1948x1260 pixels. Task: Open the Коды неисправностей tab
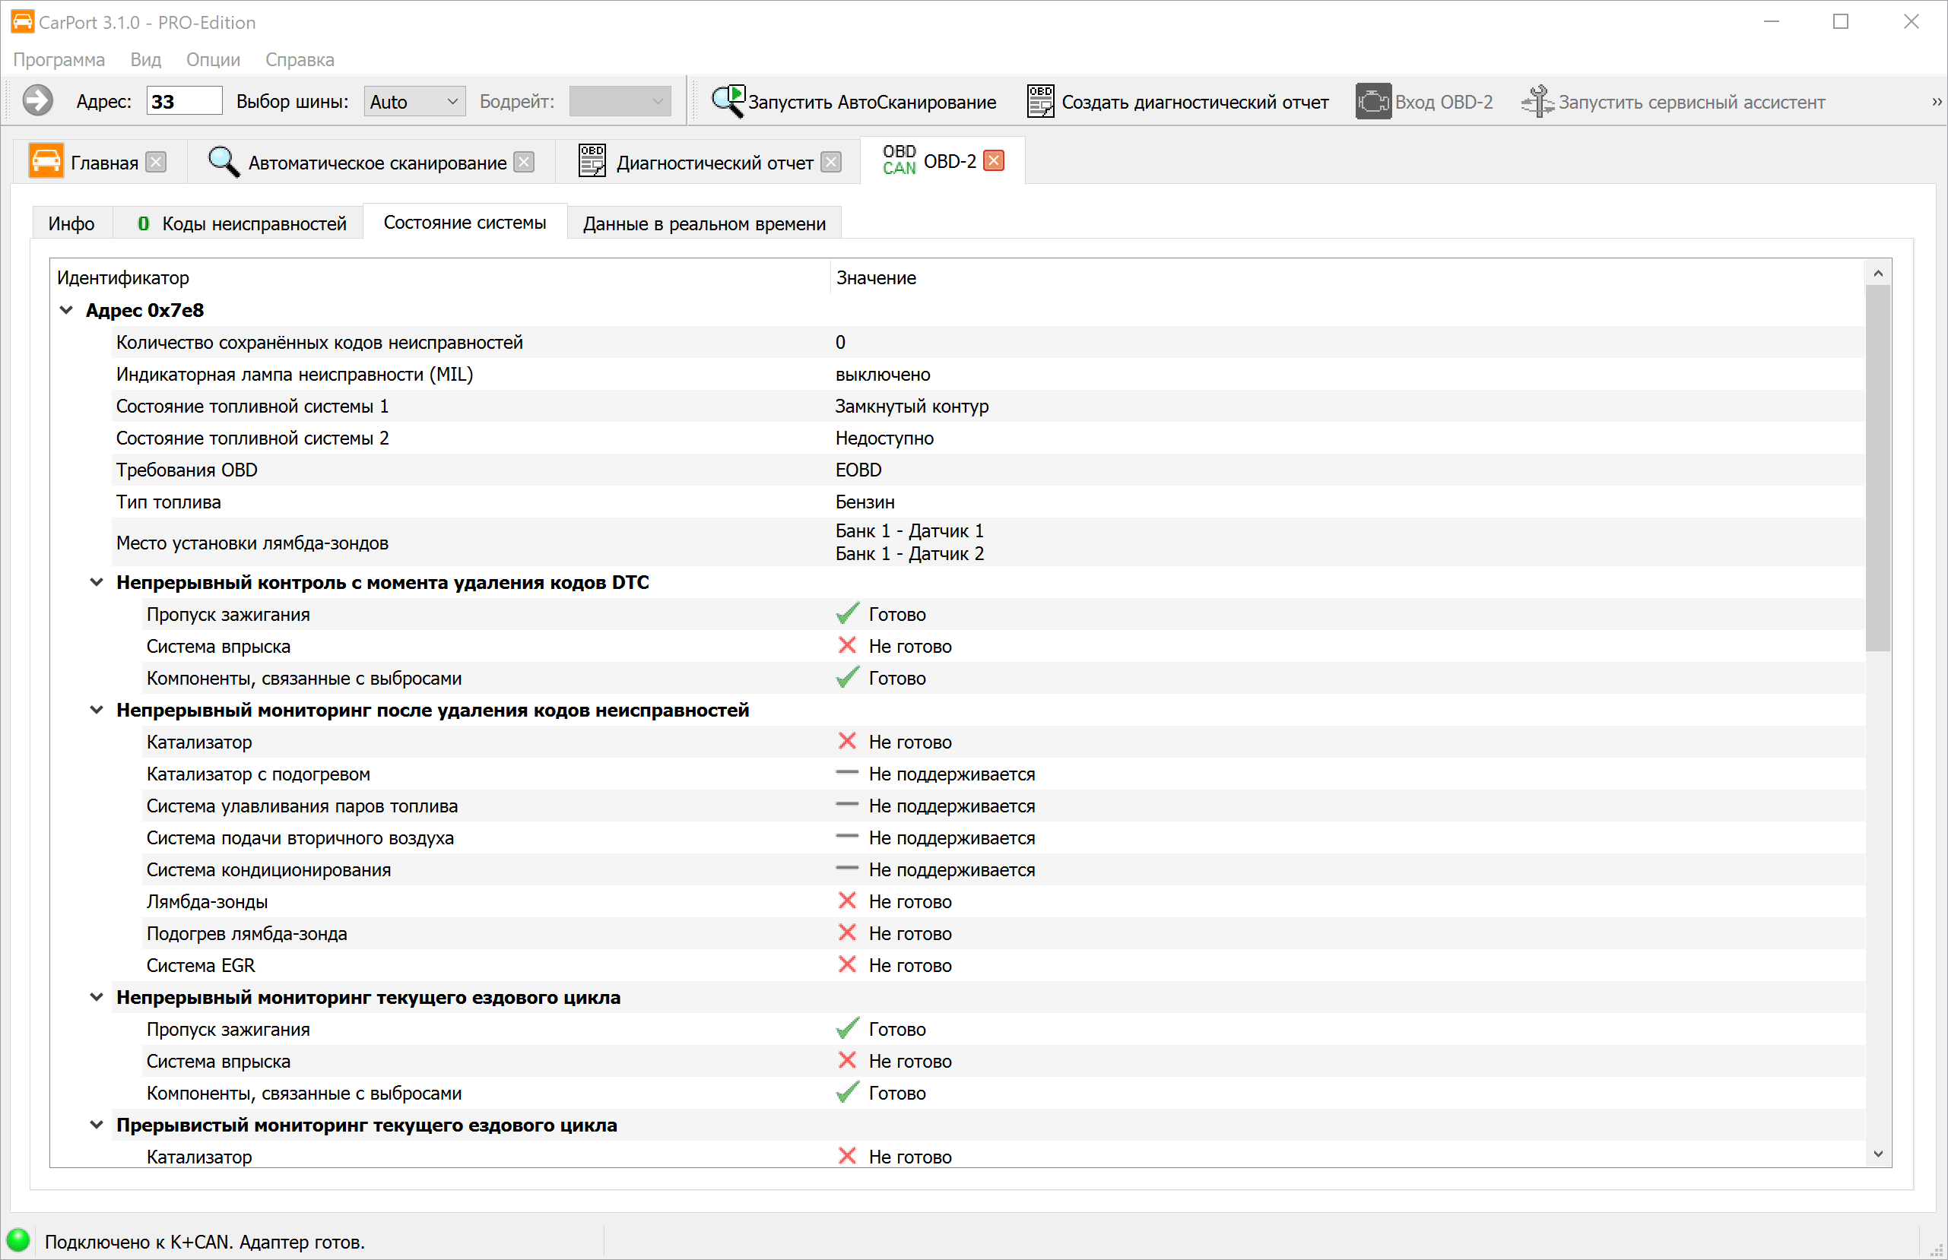[243, 223]
